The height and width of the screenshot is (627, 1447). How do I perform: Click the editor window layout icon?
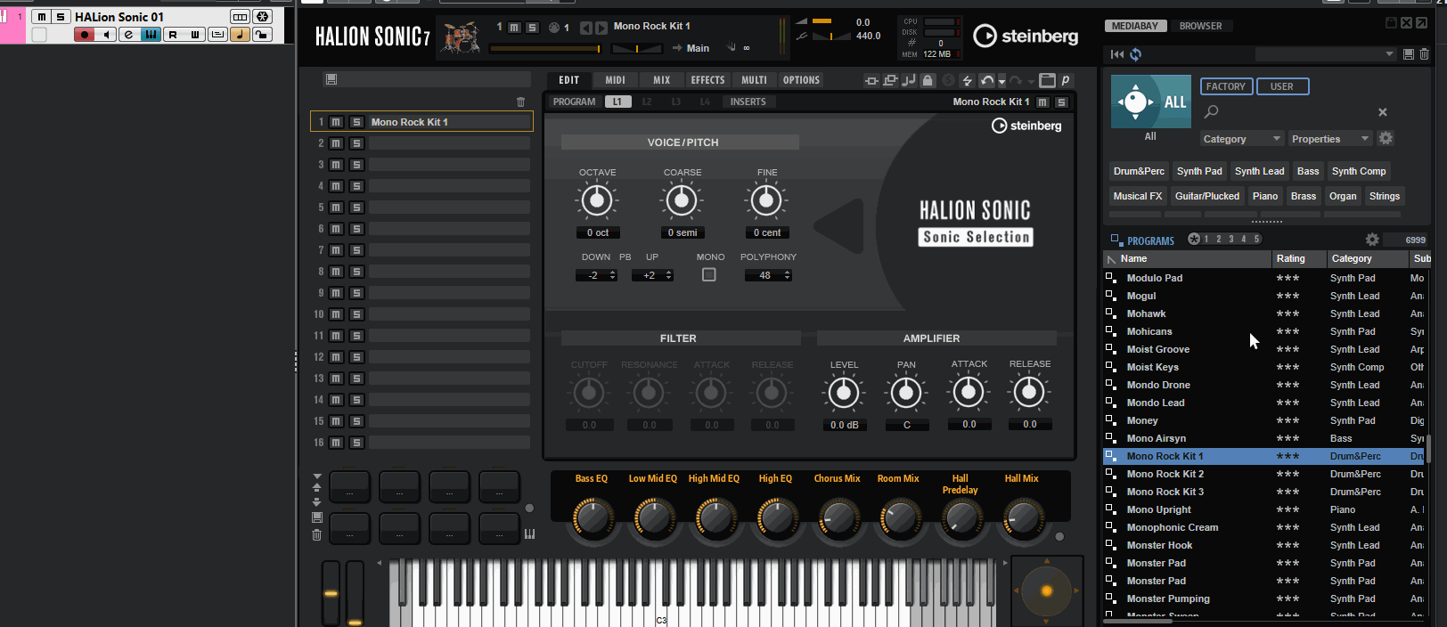click(1047, 80)
